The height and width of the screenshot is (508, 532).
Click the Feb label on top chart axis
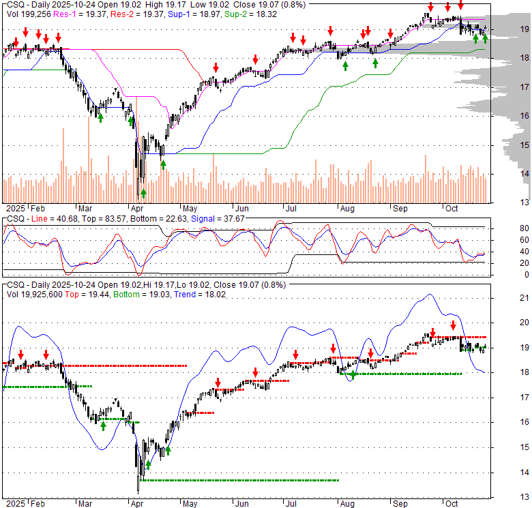pyautogui.click(x=38, y=208)
